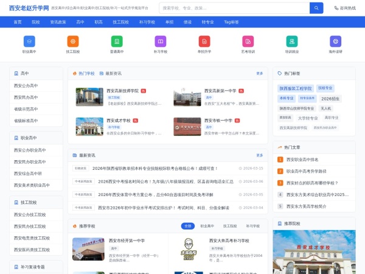Open 资讯政策 in the navigation bar

click(x=58, y=22)
